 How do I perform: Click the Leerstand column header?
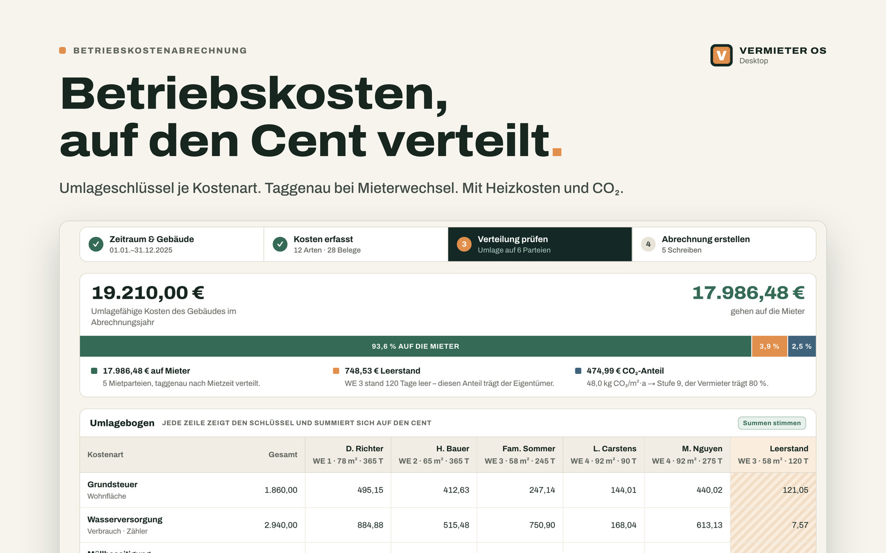773,455
